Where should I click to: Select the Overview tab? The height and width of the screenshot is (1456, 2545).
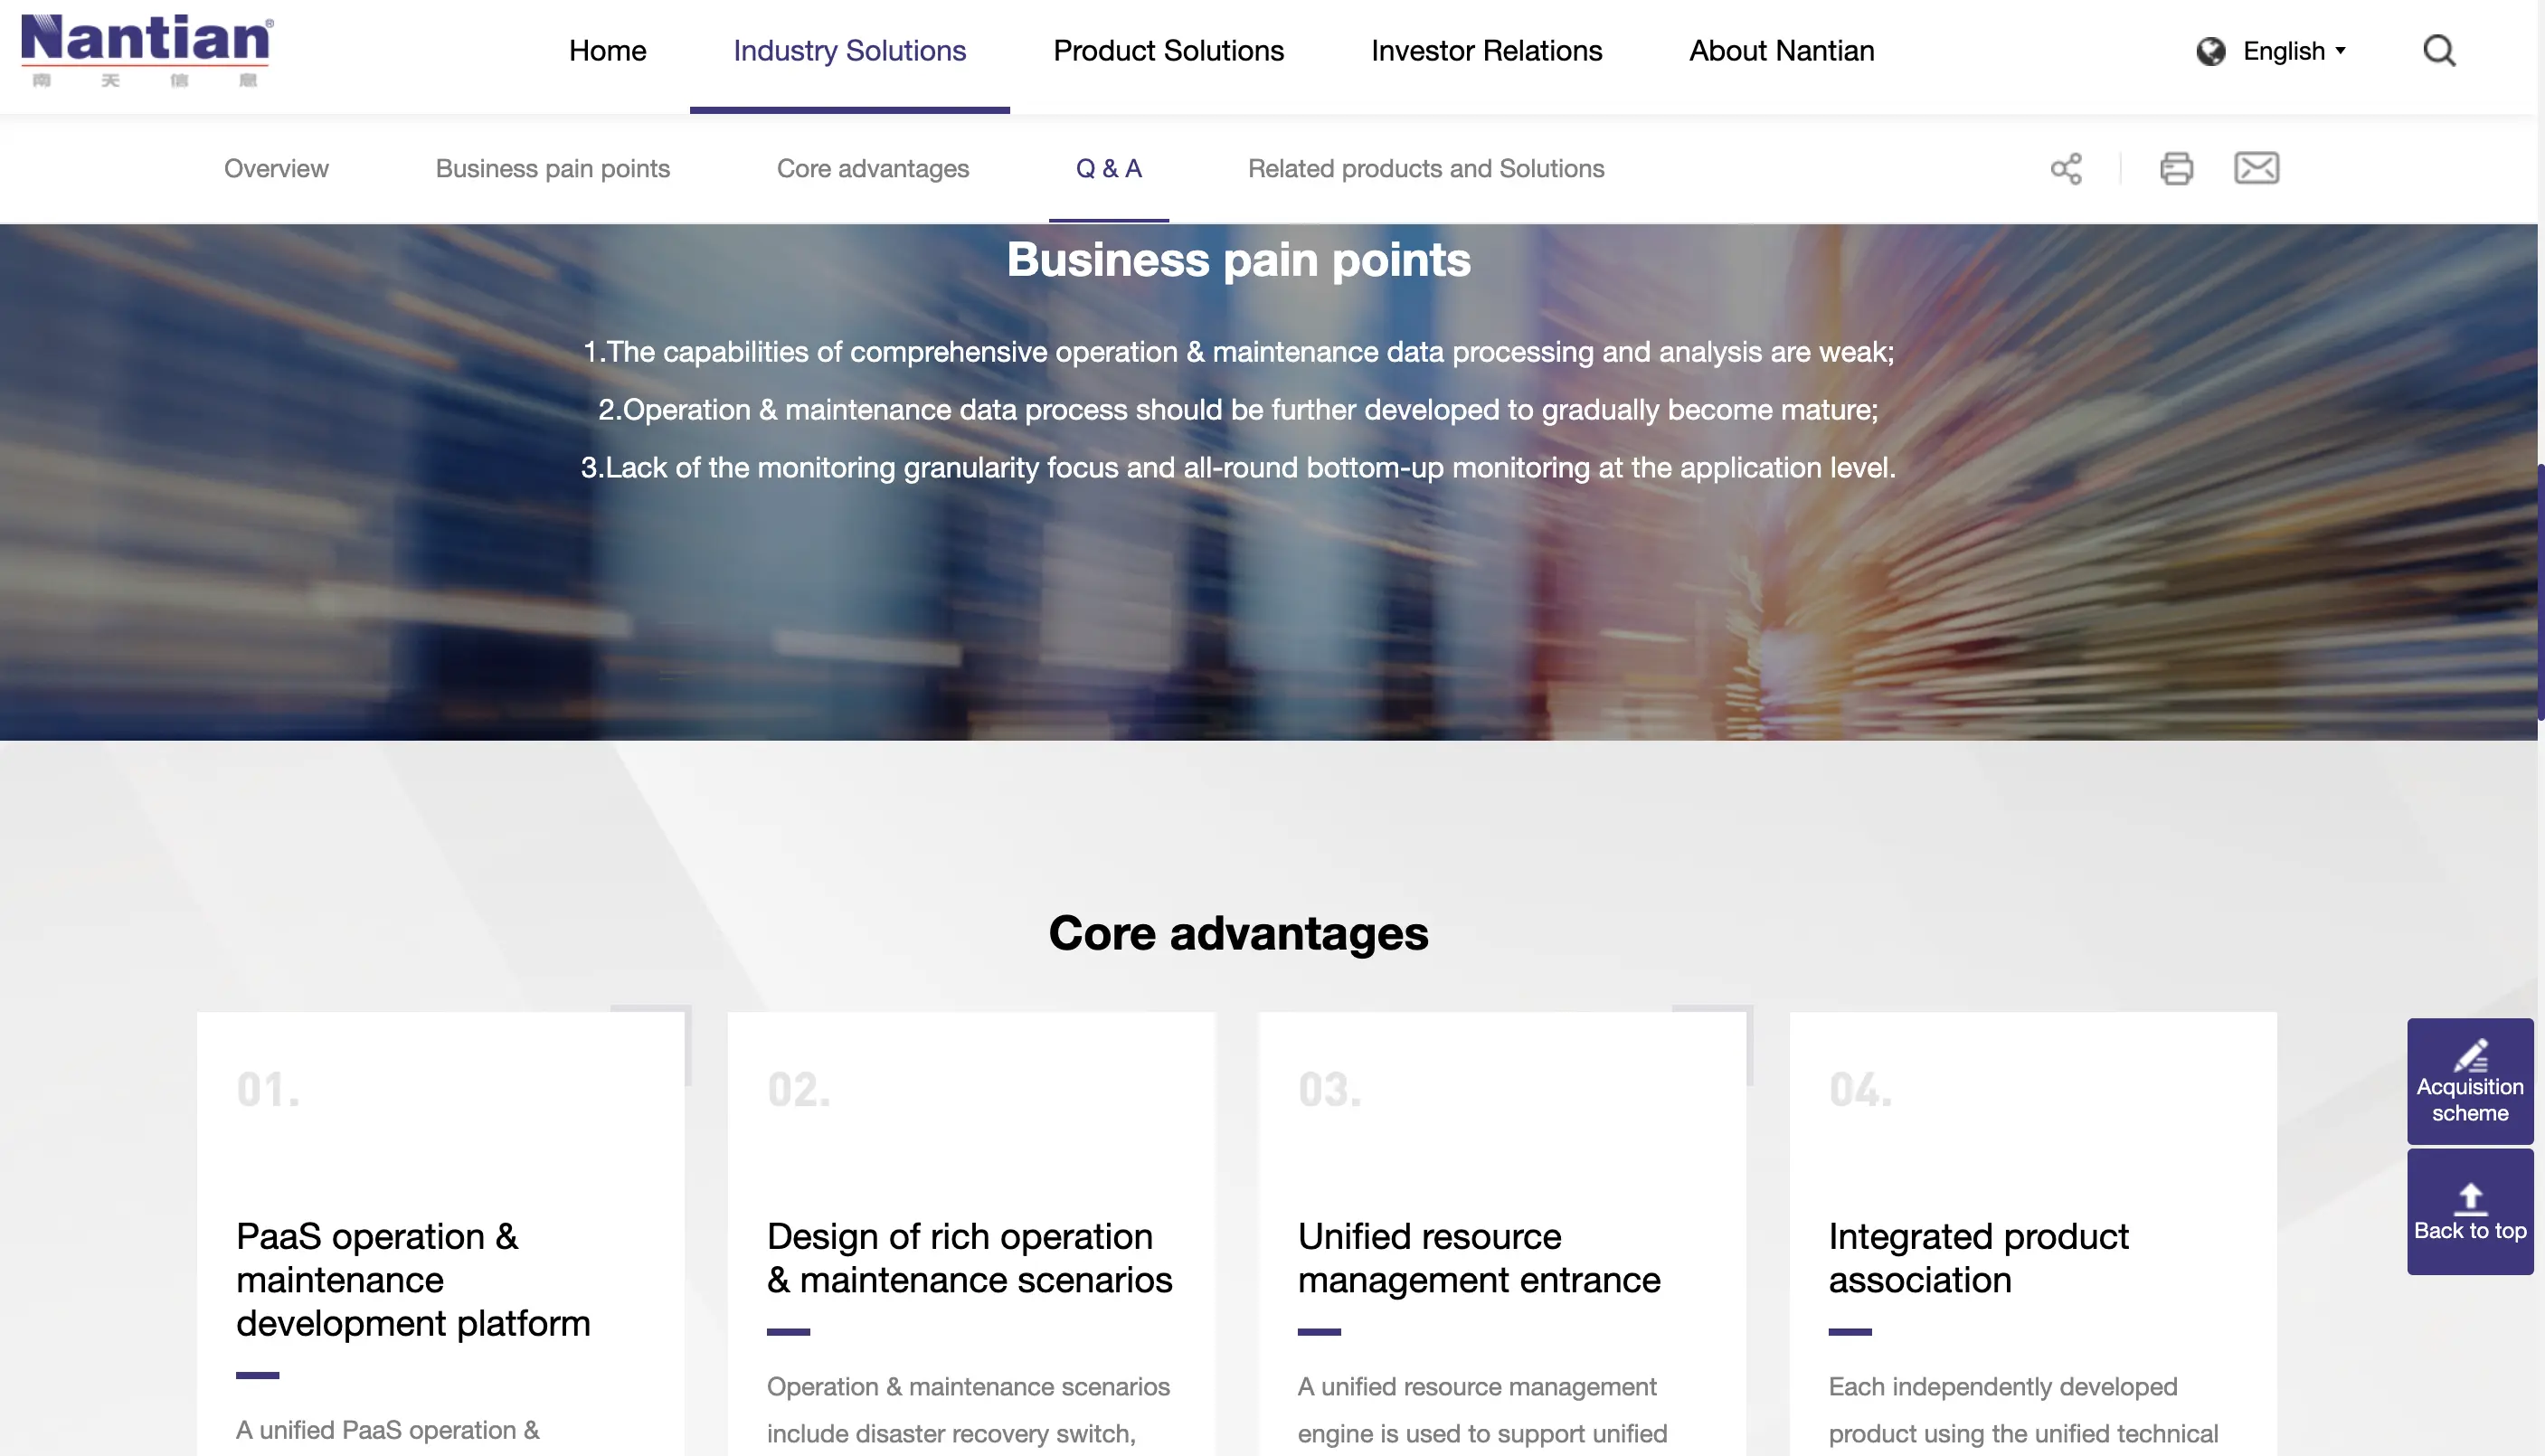[x=276, y=168]
